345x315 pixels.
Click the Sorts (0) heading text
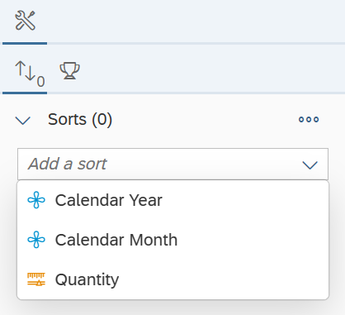(80, 120)
